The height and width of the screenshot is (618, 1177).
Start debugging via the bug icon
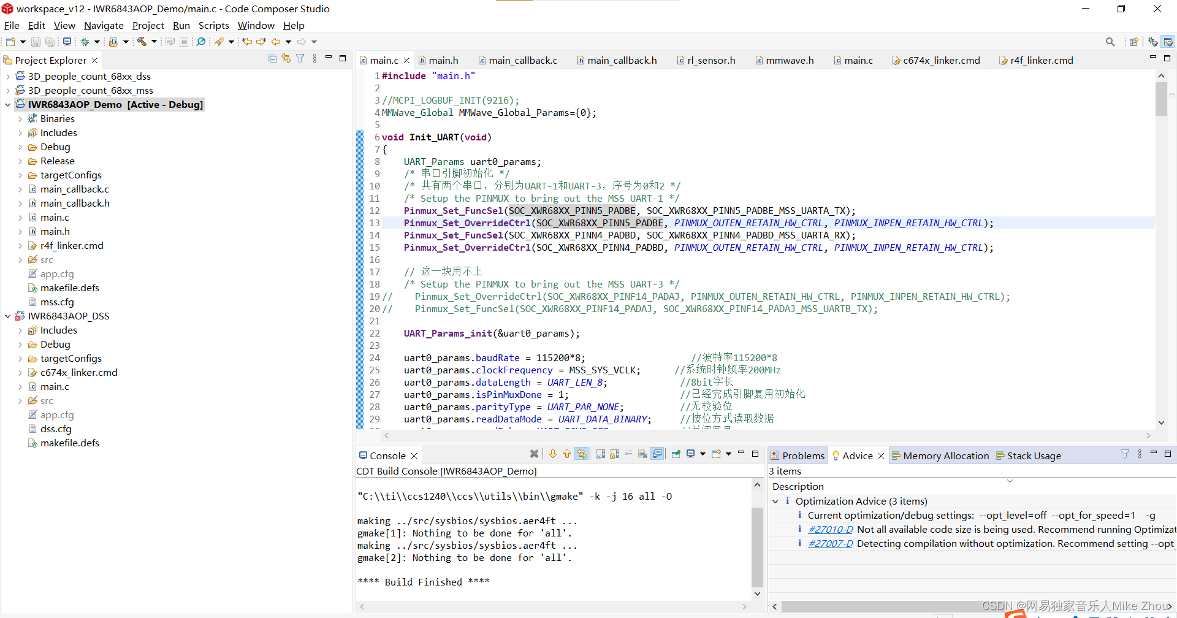click(x=85, y=42)
